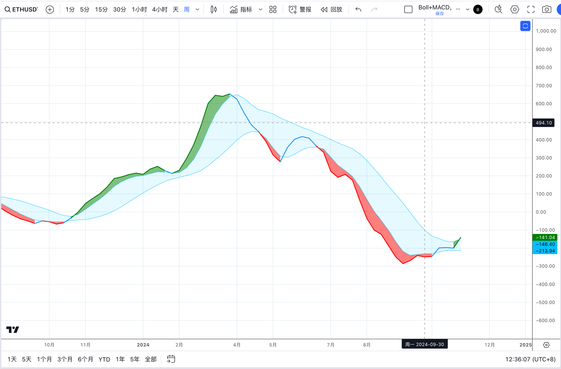Open the 指标 indicators dialog
Image resolution: width=561 pixels, height=369 pixels.
coord(241,10)
